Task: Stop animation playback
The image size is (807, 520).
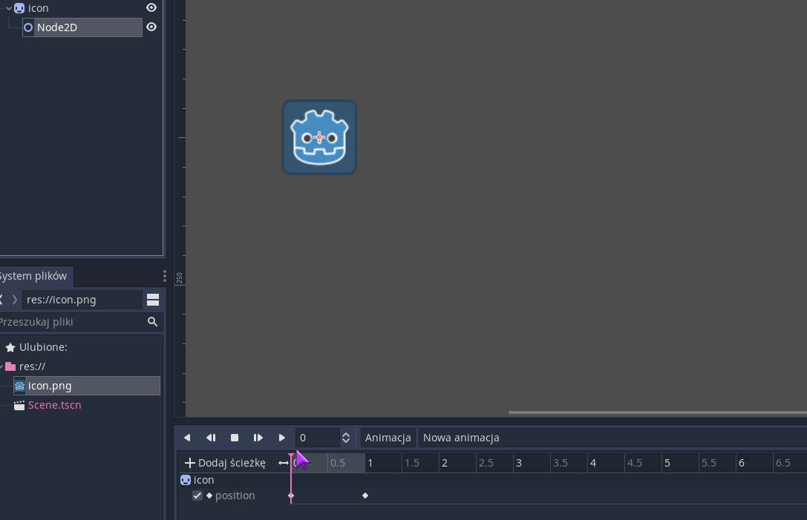Action: [x=234, y=438]
